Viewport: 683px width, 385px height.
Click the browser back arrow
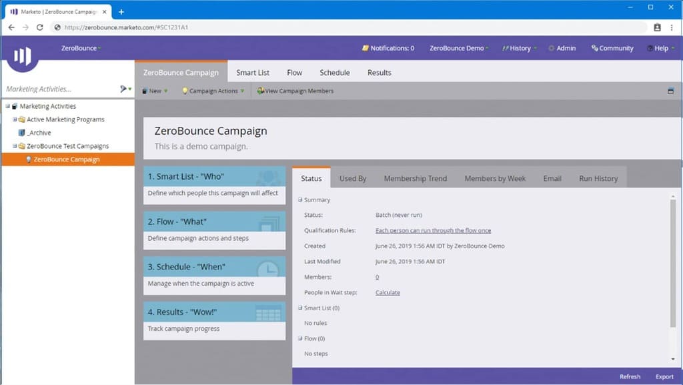pyautogui.click(x=11, y=27)
